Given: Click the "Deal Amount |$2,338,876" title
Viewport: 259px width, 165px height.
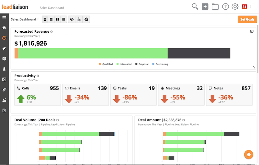Looking at the screenshot, I should [x=160, y=120].
